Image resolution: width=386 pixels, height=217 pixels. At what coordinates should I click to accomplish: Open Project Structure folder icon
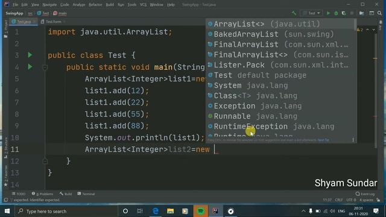(x=362, y=13)
